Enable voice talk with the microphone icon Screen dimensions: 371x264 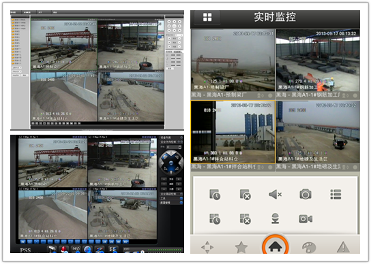(275, 218)
